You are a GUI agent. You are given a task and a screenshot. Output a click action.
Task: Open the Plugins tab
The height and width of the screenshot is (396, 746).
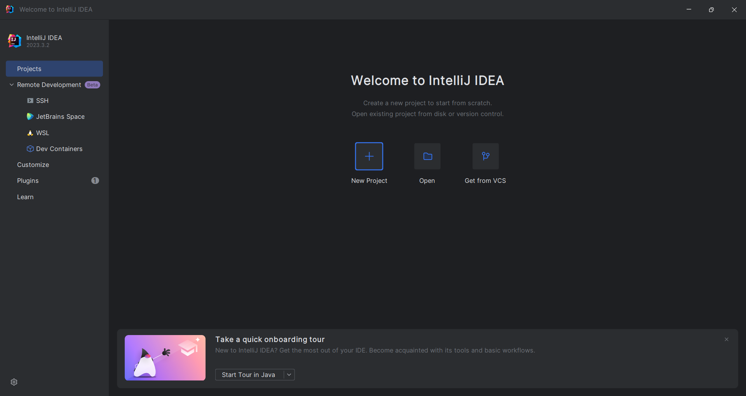click(54, 181)
